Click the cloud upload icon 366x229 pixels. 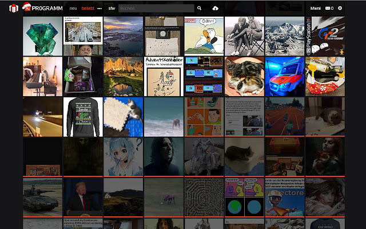pyautogui.click(x=215, y=9)
